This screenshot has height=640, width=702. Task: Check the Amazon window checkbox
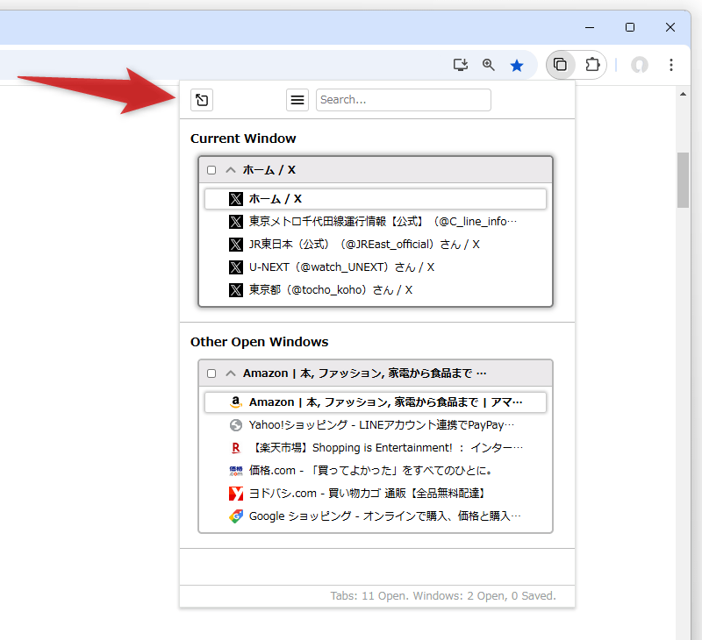point(211,373)
